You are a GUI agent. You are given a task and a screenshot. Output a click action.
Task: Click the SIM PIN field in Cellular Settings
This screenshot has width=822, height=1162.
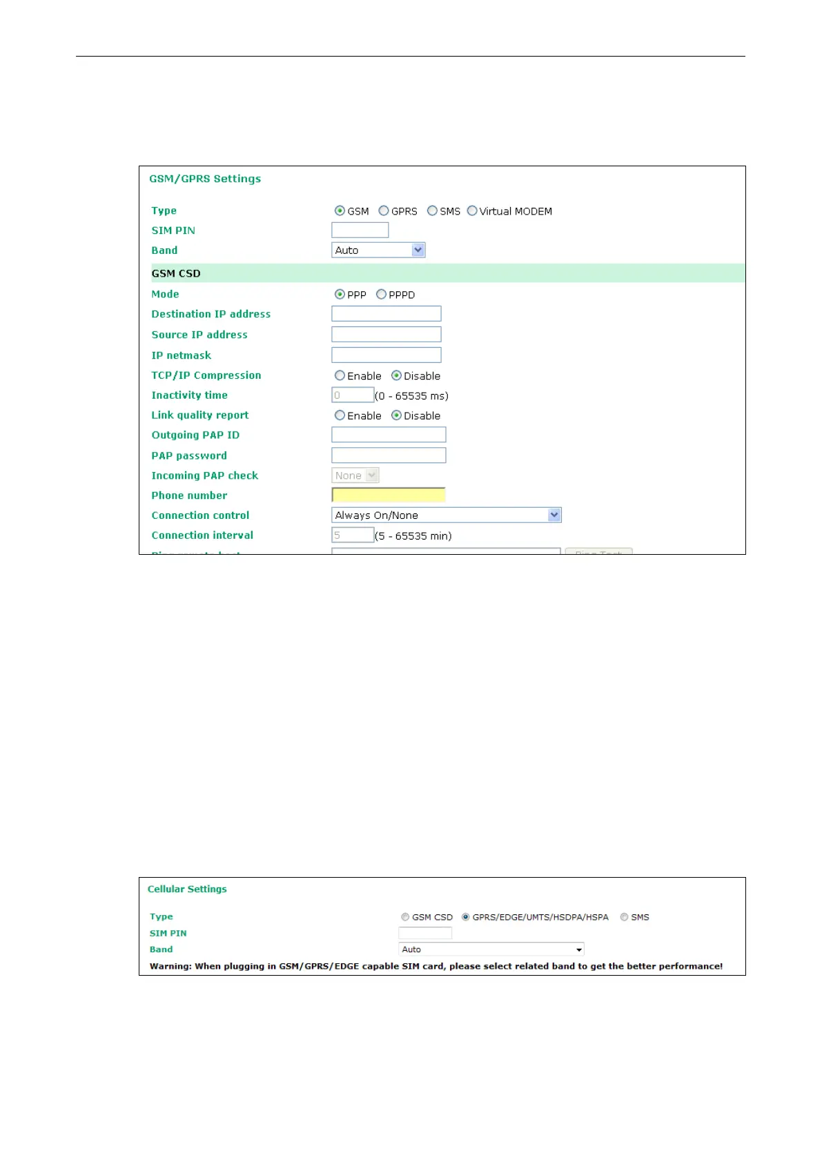click(x=425, y=933)
